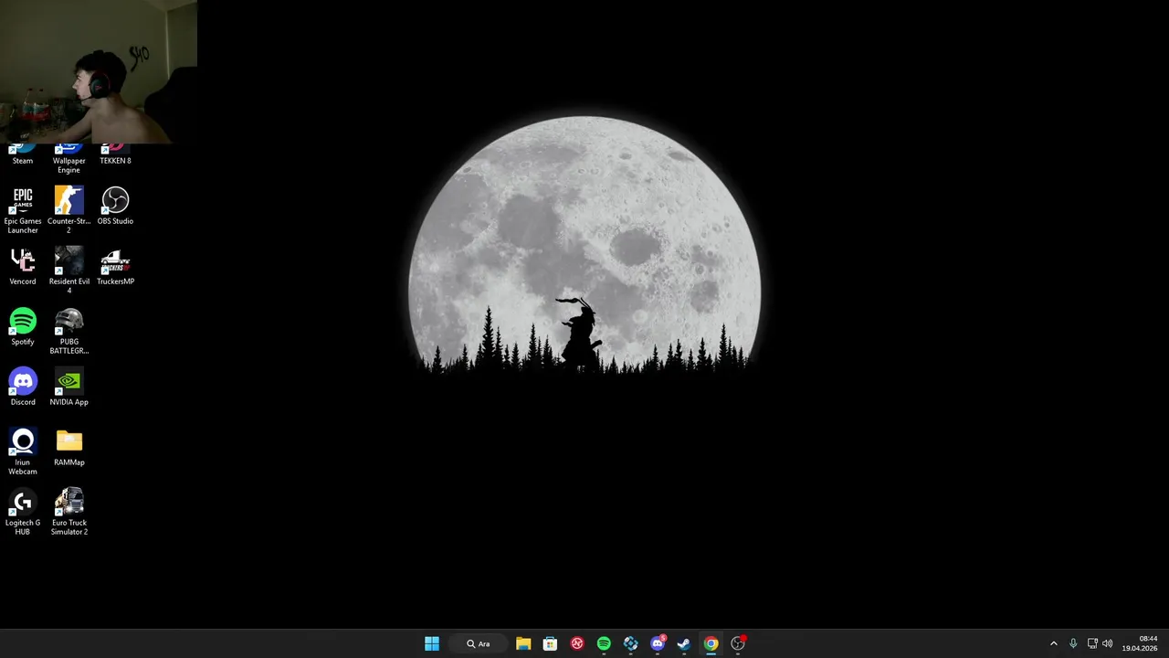
Task: Click the blue diamond-shaped app in taskbar
Action: coord(631,643)
